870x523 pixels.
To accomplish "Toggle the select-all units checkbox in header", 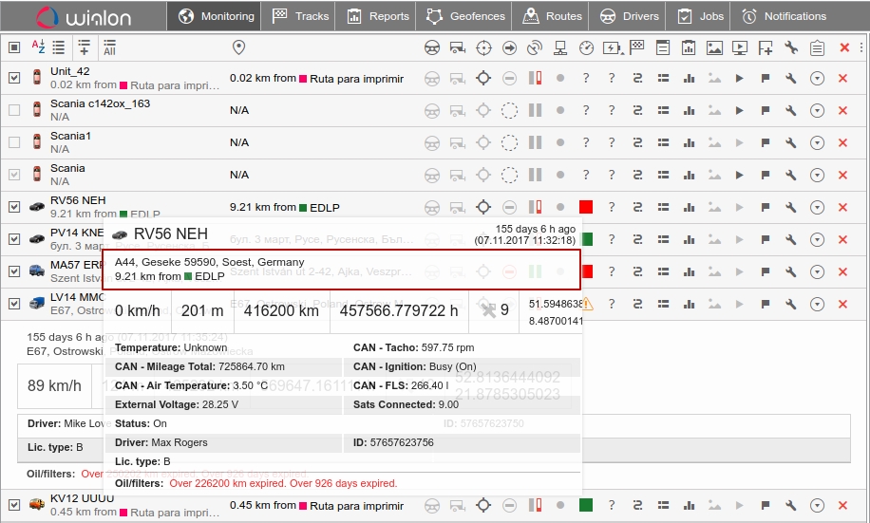I will click(13, 47).
